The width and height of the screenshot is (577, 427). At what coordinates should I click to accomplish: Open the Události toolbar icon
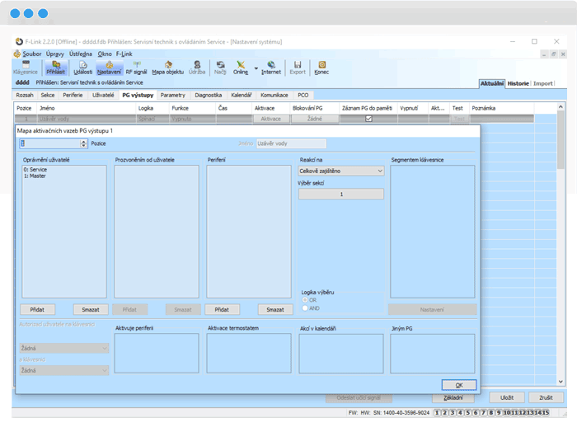(83, 67)
